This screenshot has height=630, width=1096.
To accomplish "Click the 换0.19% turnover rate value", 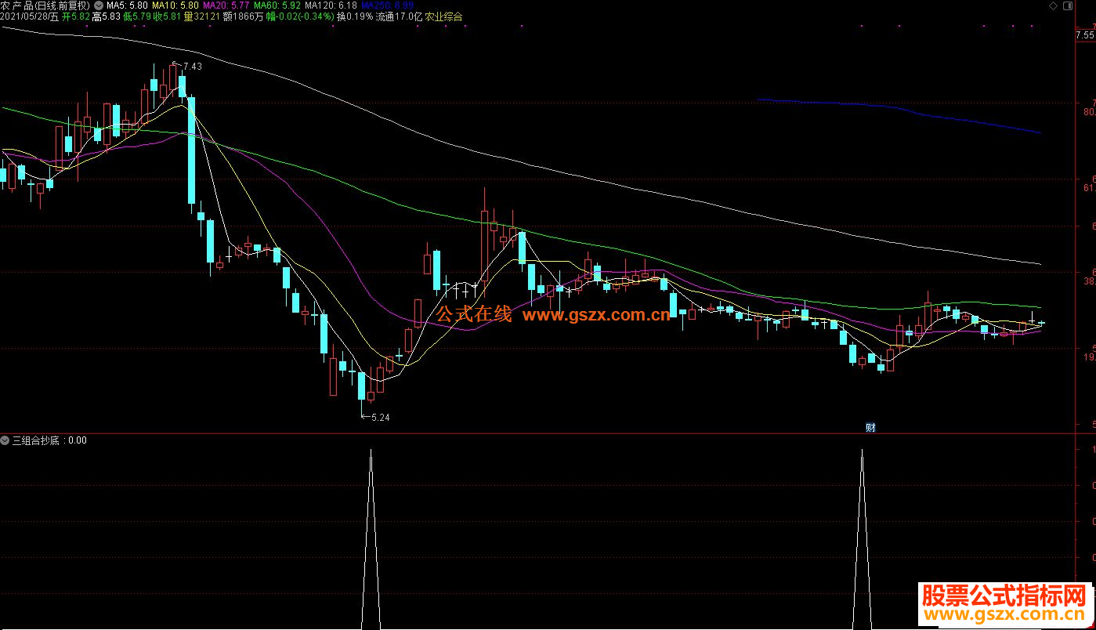I will pos(355,16).
